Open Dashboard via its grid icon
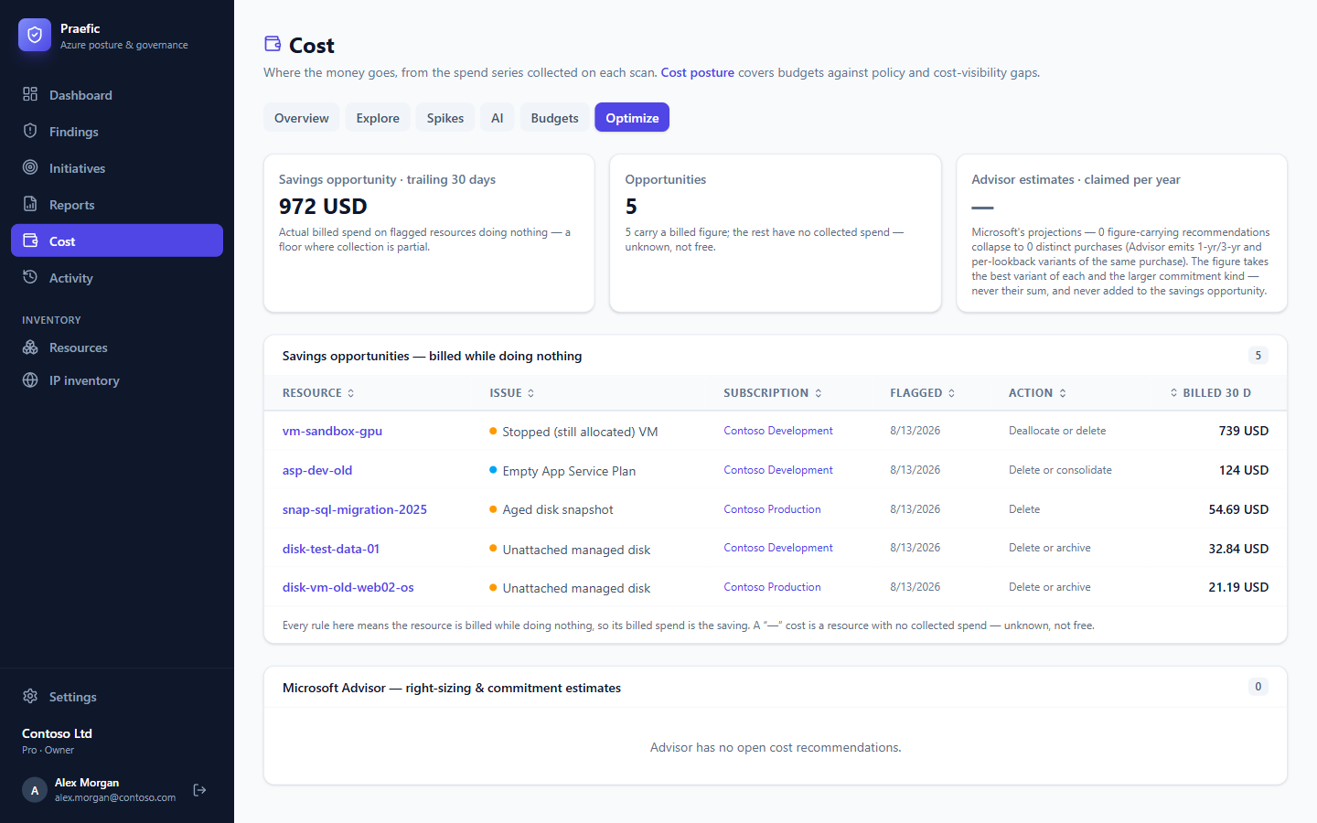This screenshot has height=823, width=1317. [30, 94]
